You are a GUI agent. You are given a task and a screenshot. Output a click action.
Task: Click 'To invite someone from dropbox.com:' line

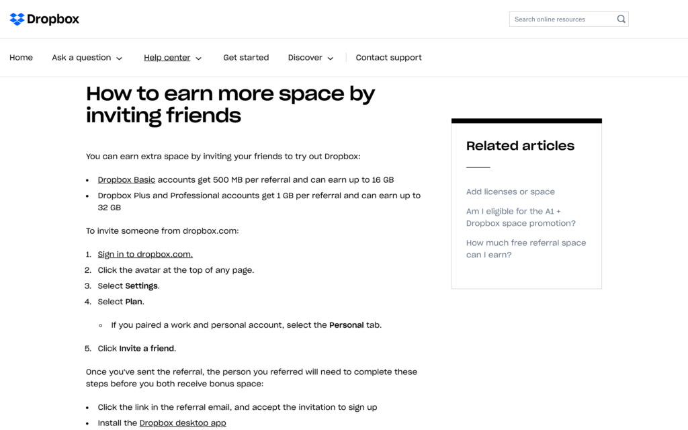pyautogui.click(x=163, y=231)
